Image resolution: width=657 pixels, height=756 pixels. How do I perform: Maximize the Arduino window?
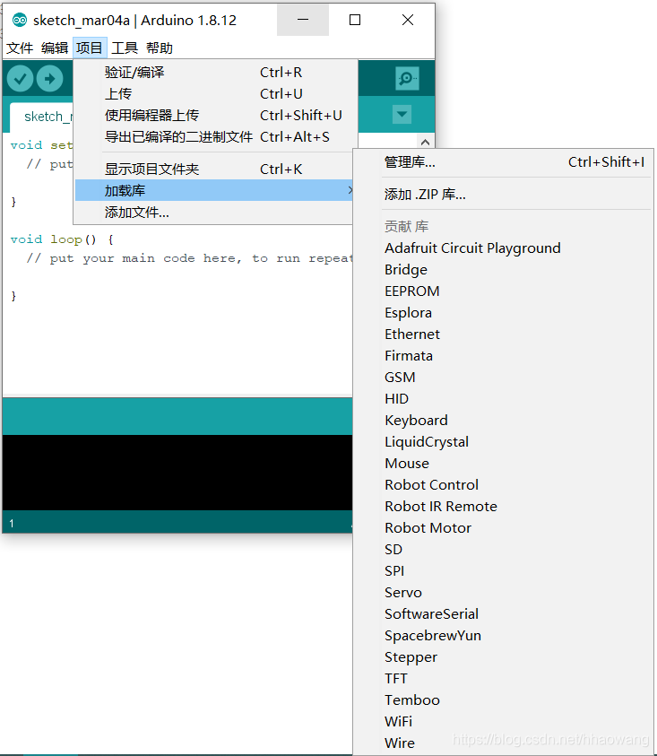[x=355, y=20]
